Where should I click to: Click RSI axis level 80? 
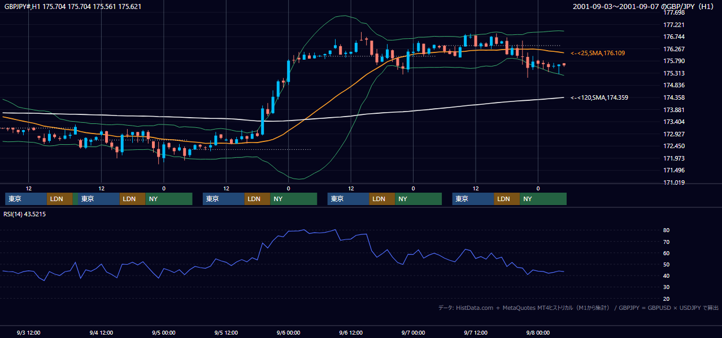pyautogui.click(x=667, y=230)
